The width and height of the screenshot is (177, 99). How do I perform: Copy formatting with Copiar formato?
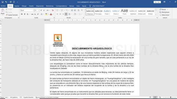[x=12, y=15]
